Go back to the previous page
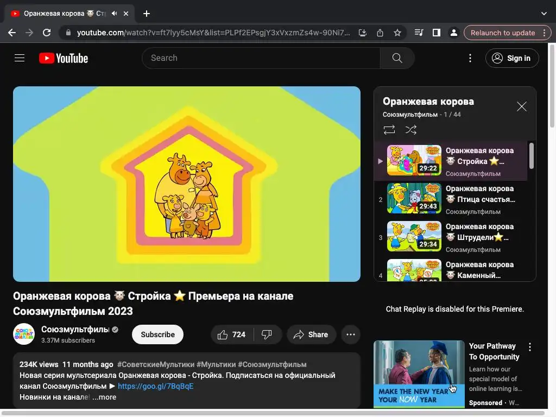Viewport: 556px width, 417px height. click(12, 33)
